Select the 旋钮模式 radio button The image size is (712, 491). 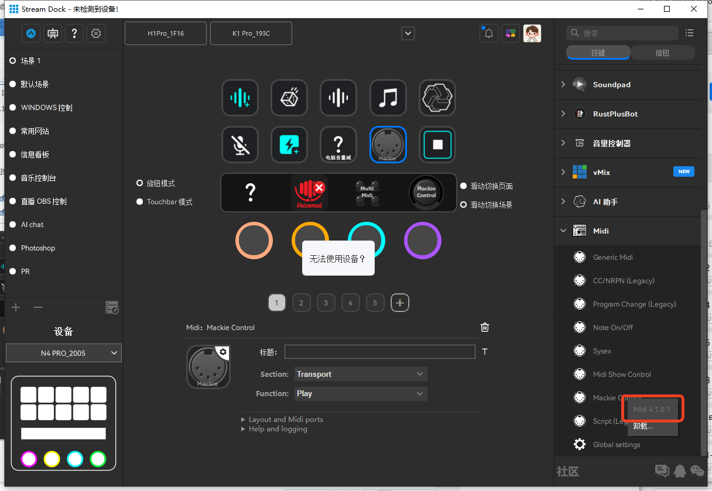140,183
